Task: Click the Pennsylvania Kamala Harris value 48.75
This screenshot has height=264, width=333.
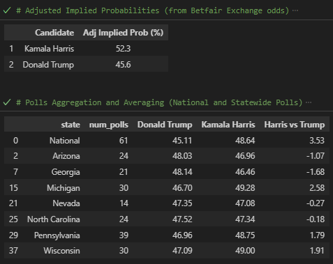Action: [x=245, y=235]
